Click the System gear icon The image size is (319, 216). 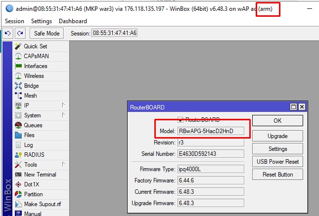click(x=18, y=115)
